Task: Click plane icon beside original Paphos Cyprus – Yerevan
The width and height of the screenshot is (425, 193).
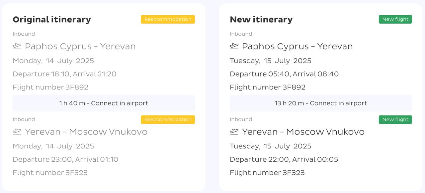Action: 17,46
